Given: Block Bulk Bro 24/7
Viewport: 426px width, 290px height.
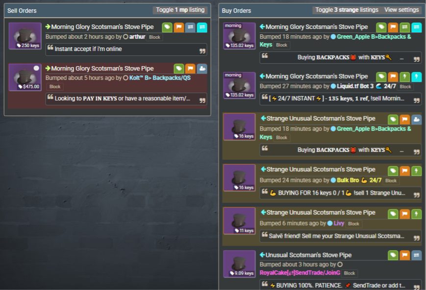Looking at the screenshot, I should click(x=391, y=181).
